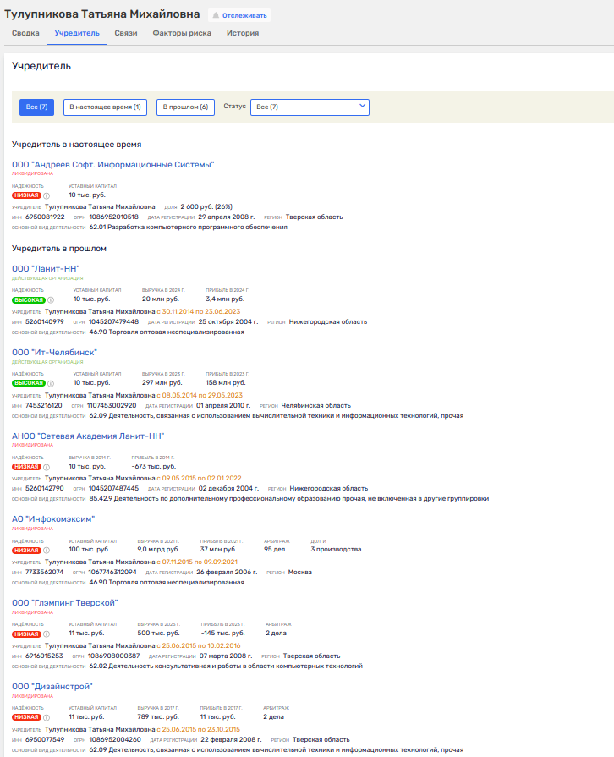
Task: Filter by В прошлом (6)
Action: 185,107
